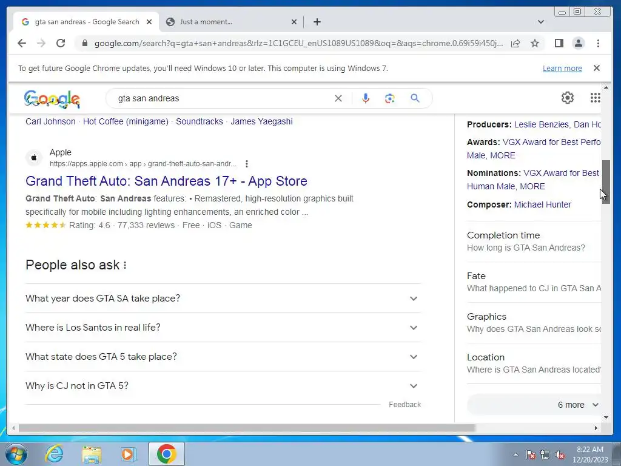The height and width of the screenshot is (466, 621).
Task: Click the Chrome taskbar icon
Action: coord(166,454)
